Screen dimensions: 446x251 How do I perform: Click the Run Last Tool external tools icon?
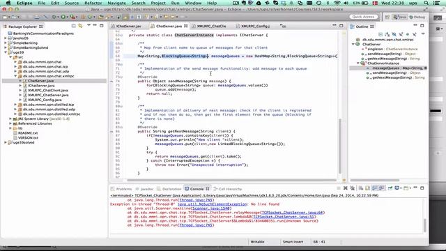72,17
